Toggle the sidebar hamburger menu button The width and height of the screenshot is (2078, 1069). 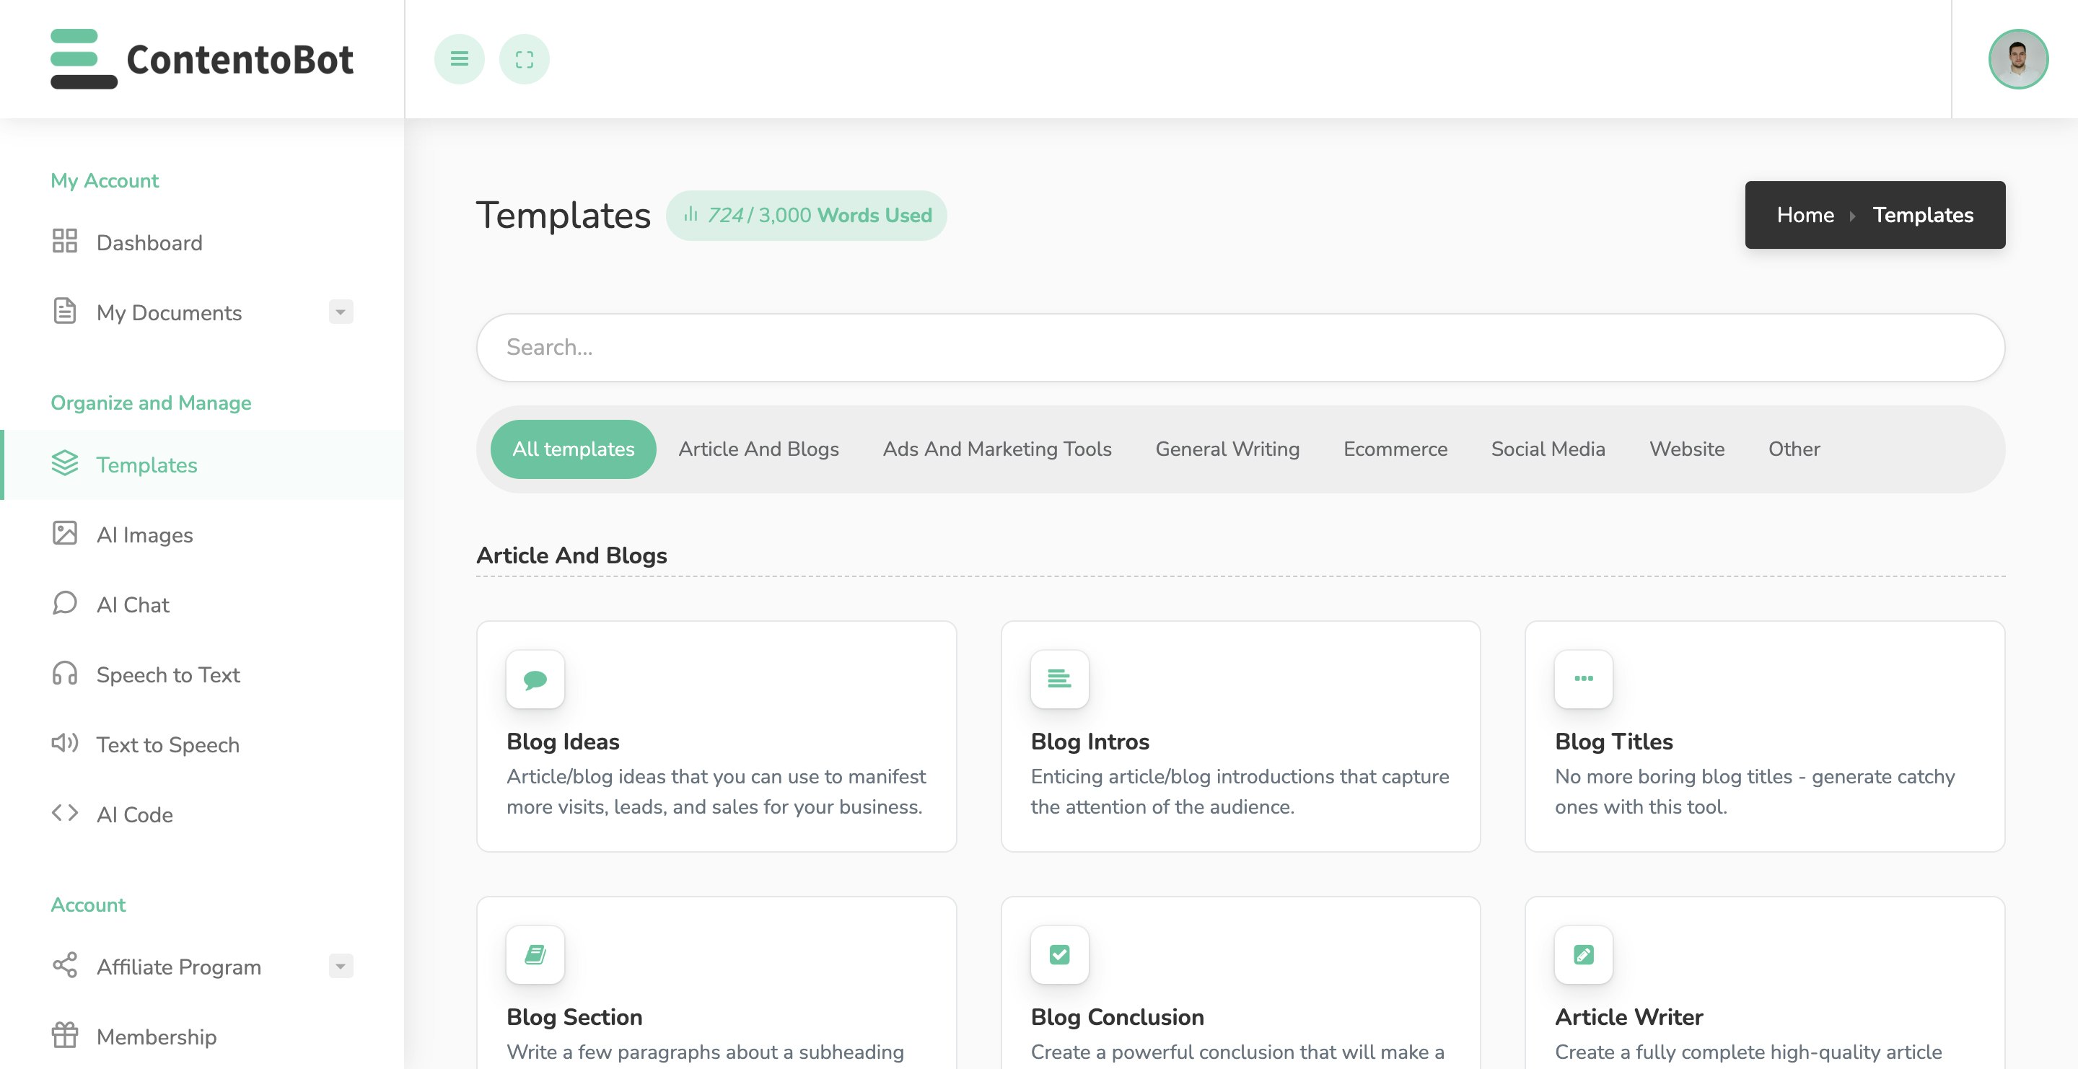point(459,59)
